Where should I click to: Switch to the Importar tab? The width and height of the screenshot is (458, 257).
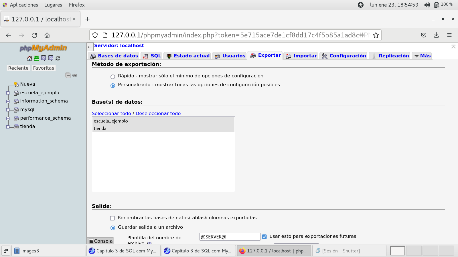[x=301, y=56]
